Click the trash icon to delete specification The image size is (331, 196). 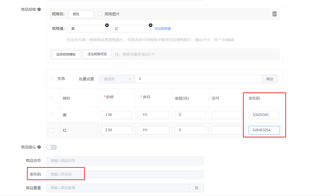(x=274, y=14)
